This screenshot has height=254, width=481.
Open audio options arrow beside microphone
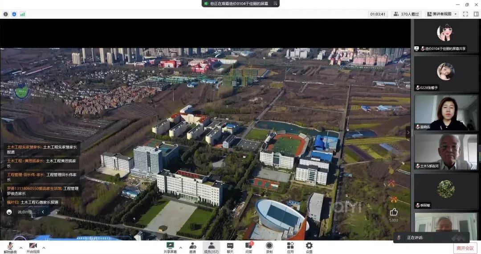(21, 247)
